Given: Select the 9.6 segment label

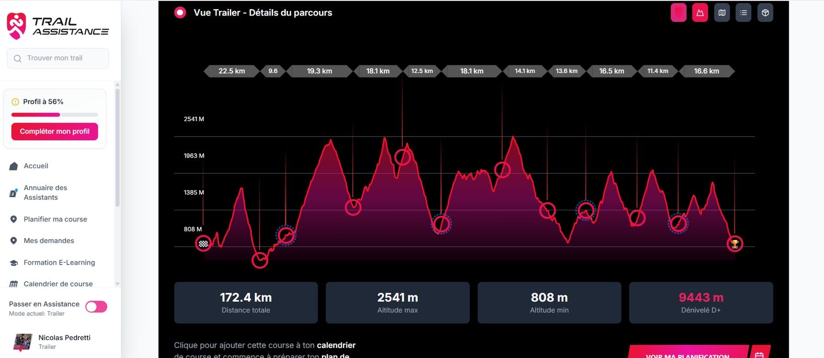Looking at the screenshot, I should [x=273, y=71].
